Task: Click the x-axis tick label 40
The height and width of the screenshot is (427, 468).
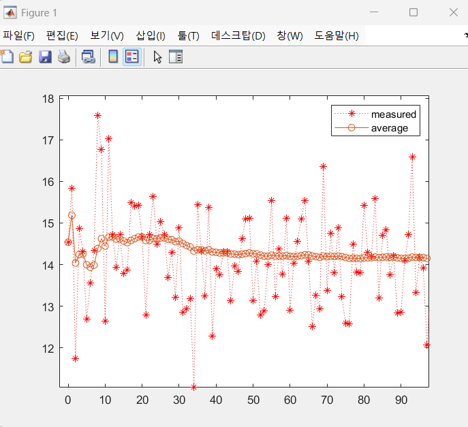Action: [x=216, y=400]
